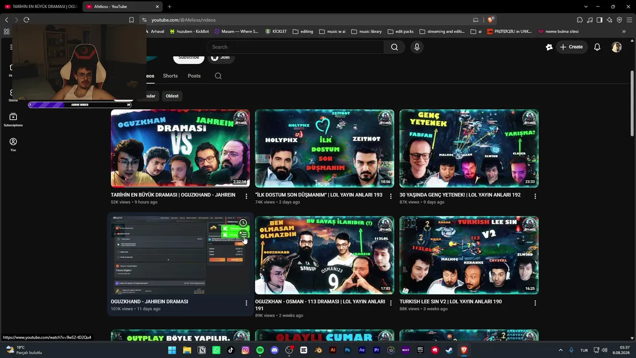The width and height of the screenshot is (636, 358).
Task: Filter videos by Oldest
Action: [x=172, y=96]
